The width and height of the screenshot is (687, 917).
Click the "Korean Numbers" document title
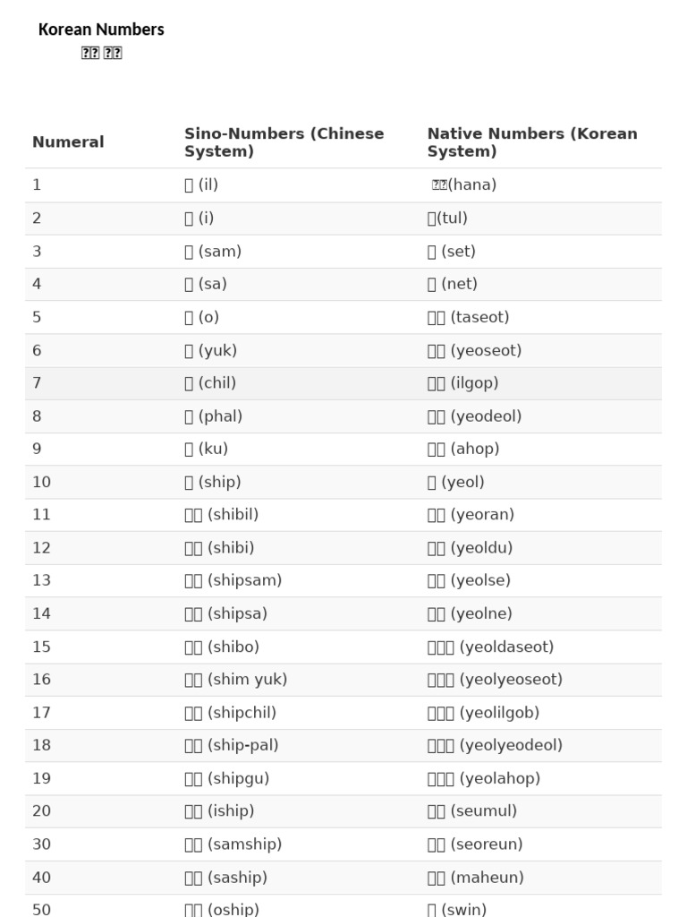point(101,30)
